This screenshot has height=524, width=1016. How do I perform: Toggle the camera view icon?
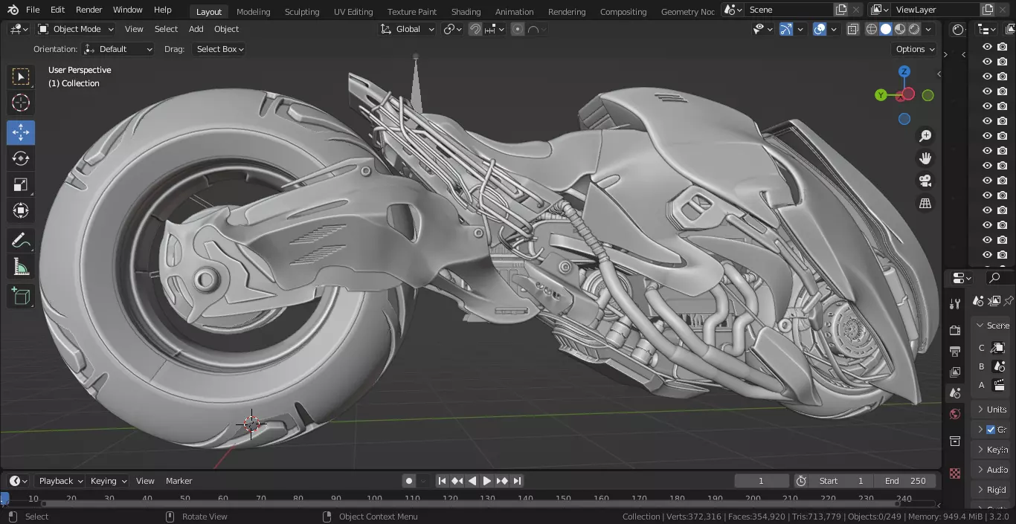(x=925, y=181)
